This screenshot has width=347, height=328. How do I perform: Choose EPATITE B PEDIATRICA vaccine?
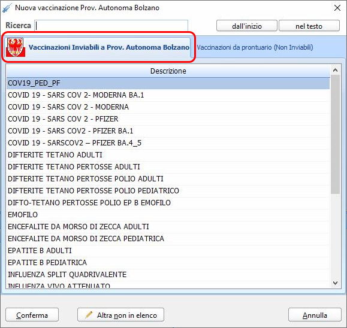tap(168, 263)
